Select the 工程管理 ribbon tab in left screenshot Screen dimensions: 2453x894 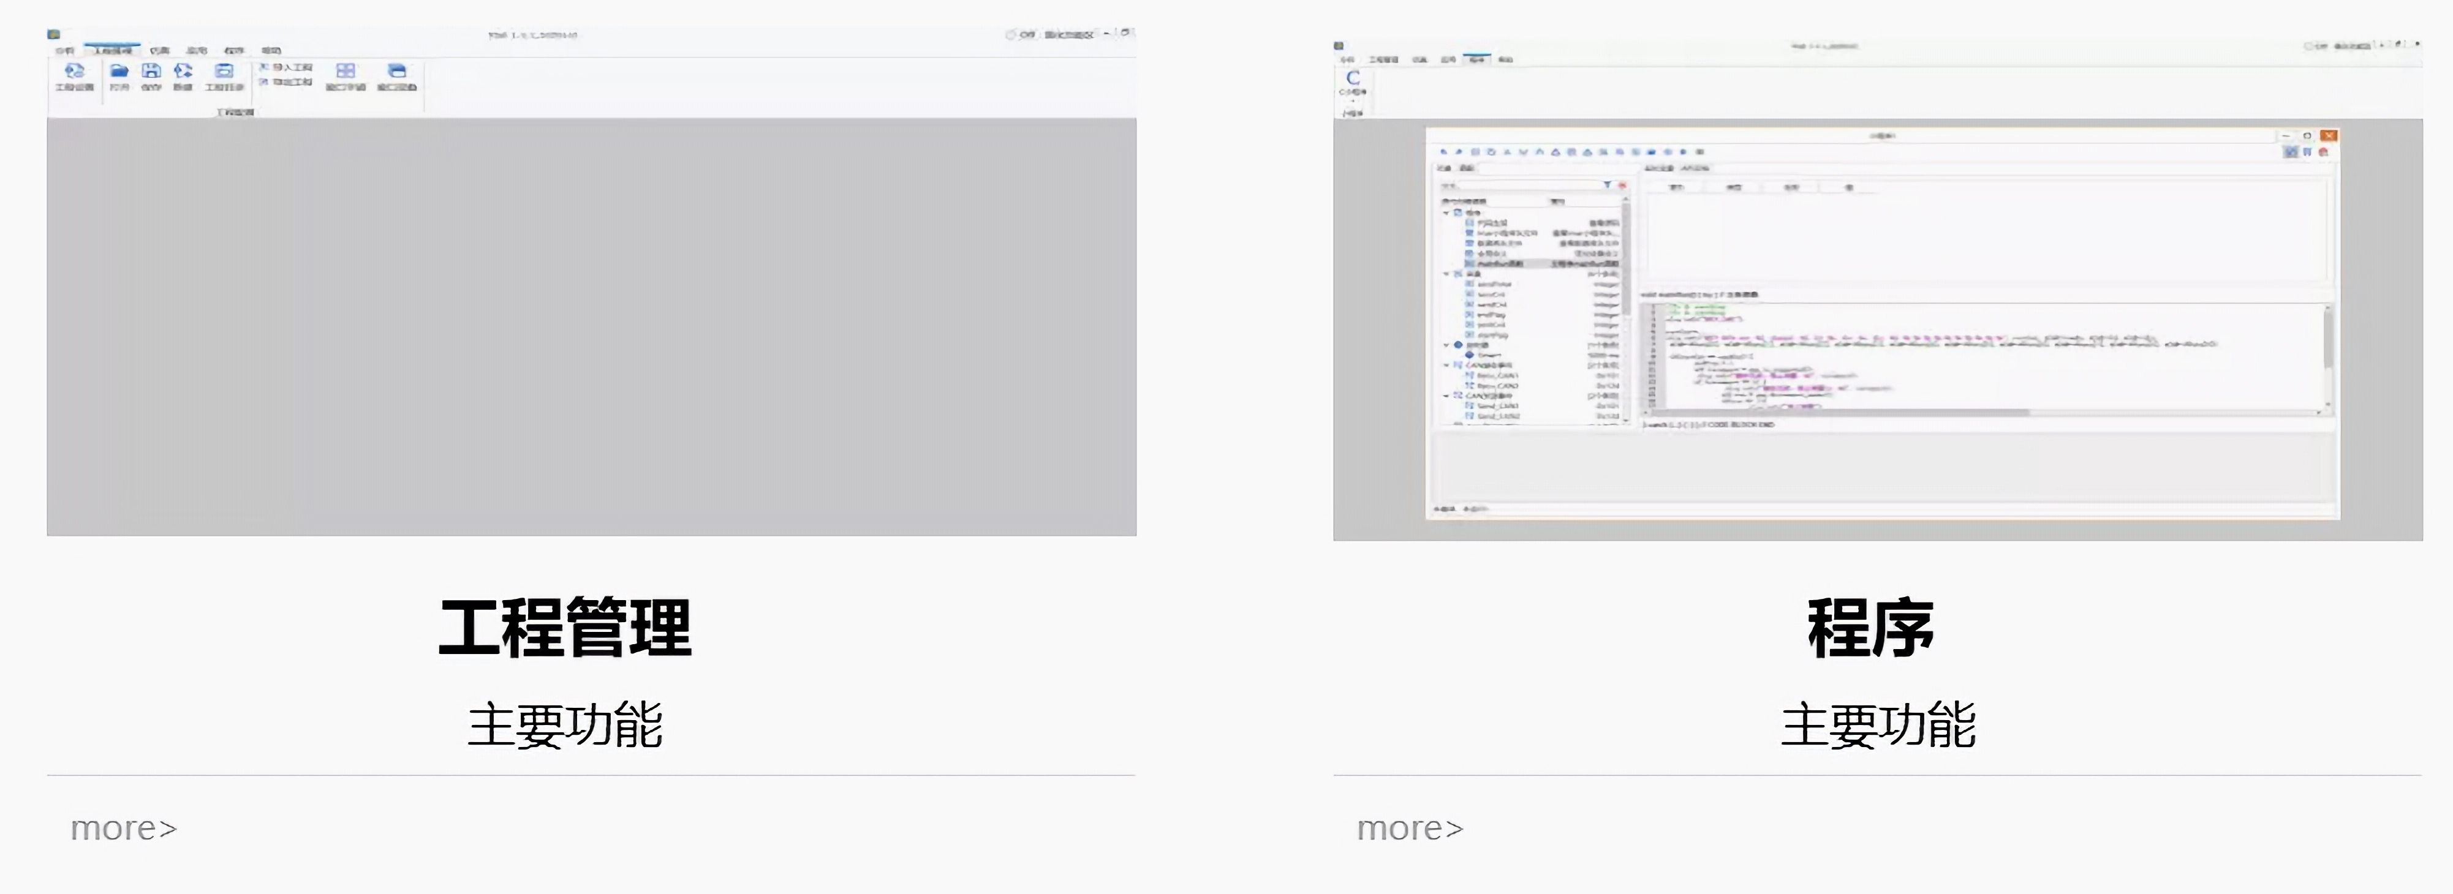pyautogui.click(x=112, y=50)
